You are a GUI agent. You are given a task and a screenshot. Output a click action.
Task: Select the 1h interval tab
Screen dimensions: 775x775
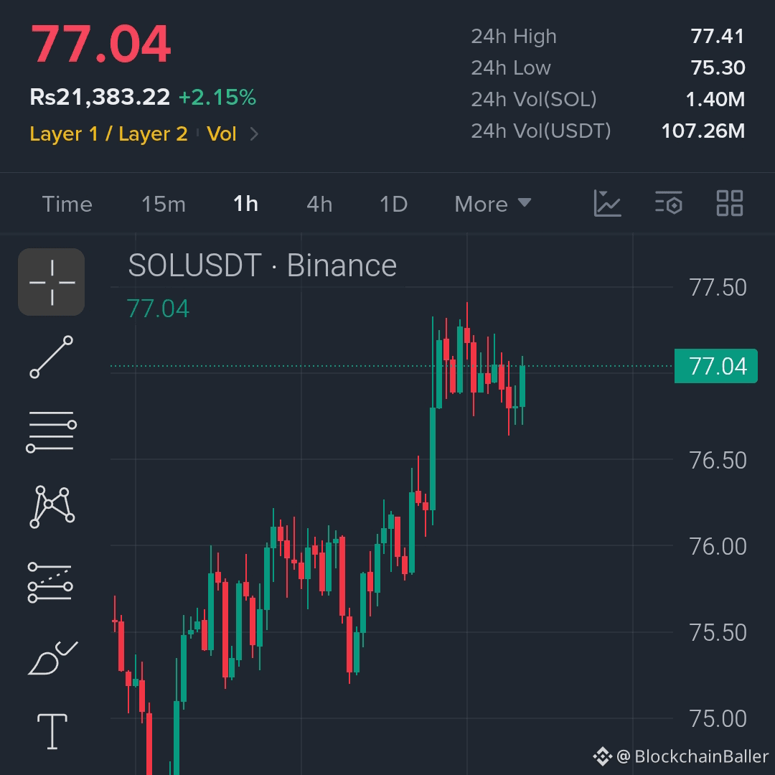pyautogui.click(x=245, y=204)
